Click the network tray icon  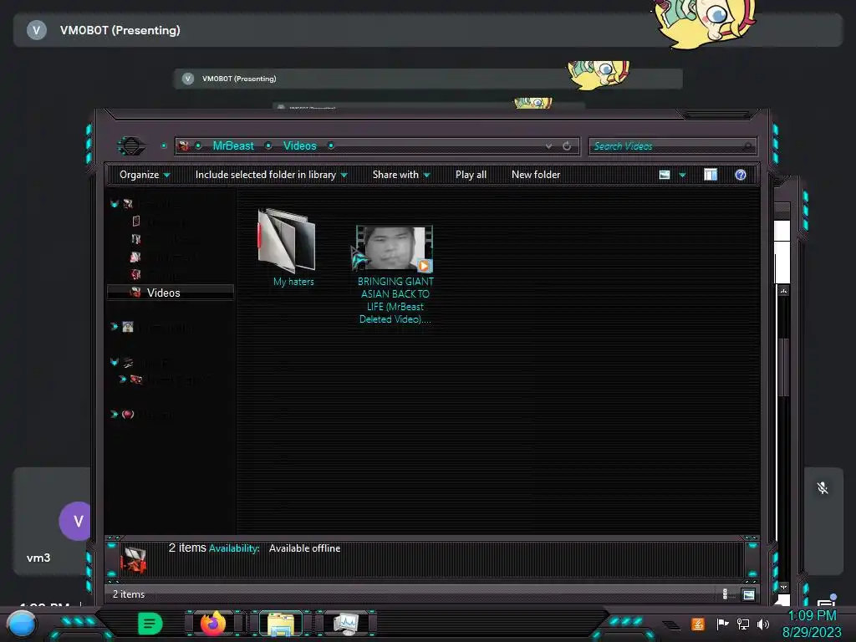(743, 624)
